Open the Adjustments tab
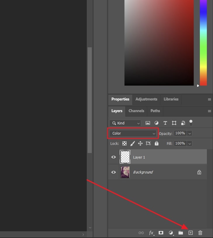This screenshot has width=213, height=238. pyautogui.click(x=146, y=99)
